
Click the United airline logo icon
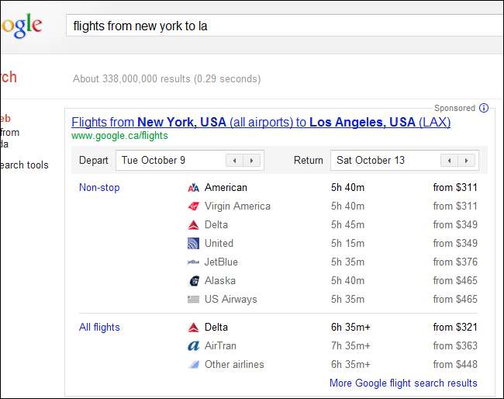194,244
